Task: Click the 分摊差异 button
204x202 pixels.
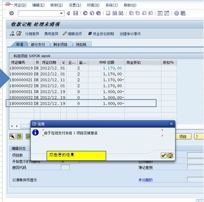Action: tap(32, 34)
